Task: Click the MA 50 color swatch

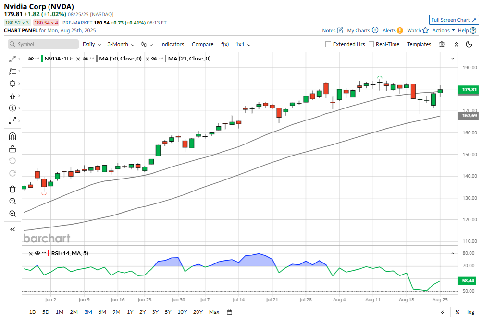Action: tap(97, 59)
